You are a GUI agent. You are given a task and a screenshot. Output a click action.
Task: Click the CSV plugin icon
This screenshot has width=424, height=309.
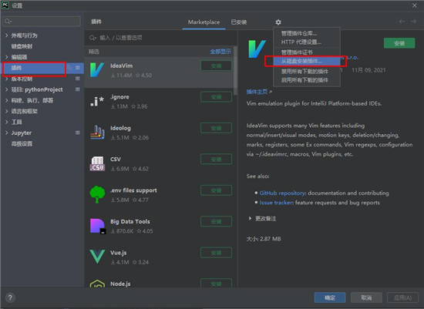[x=97, y=163]
